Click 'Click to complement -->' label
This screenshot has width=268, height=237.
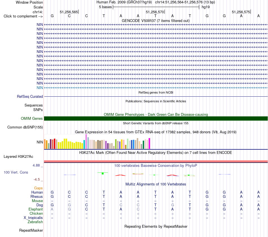[x=23, y=16]
